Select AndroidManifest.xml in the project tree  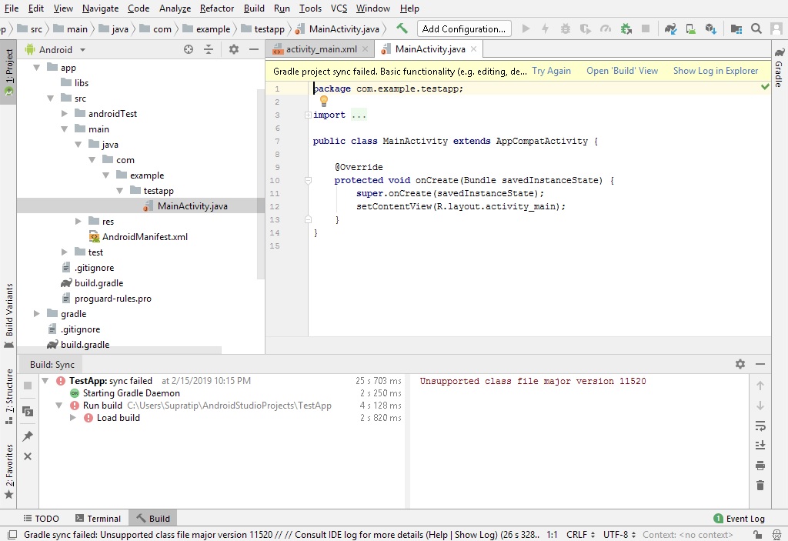point(145,237)
